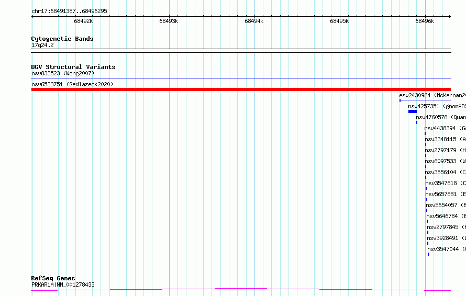Select the 17q24.2 band label
466x296 pixels.
click(42, 45)
